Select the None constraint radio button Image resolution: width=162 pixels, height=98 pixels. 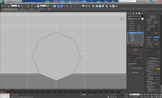[x=147, y=21]
